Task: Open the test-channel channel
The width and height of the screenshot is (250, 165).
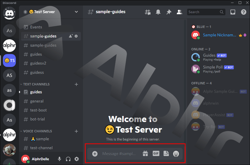Action: click(x=51, y=148)
